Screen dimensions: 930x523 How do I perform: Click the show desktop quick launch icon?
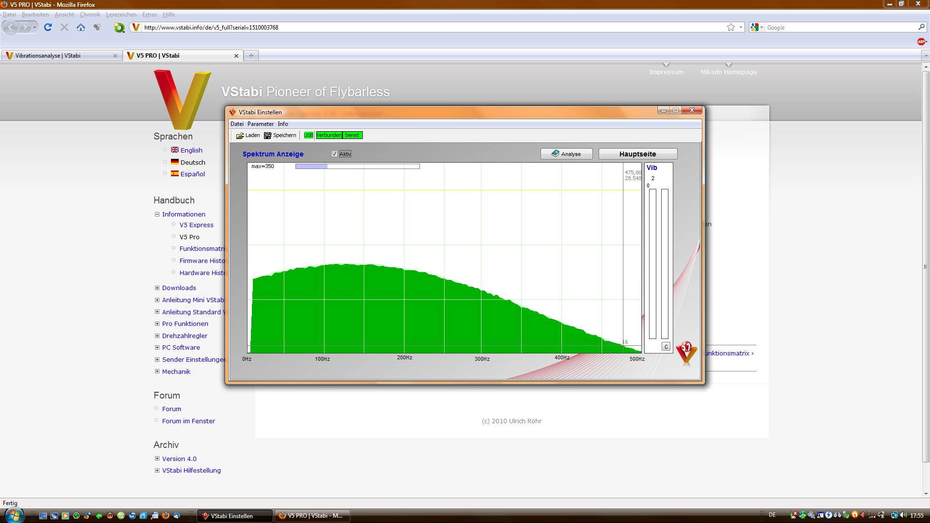click(x=43, y=516)
